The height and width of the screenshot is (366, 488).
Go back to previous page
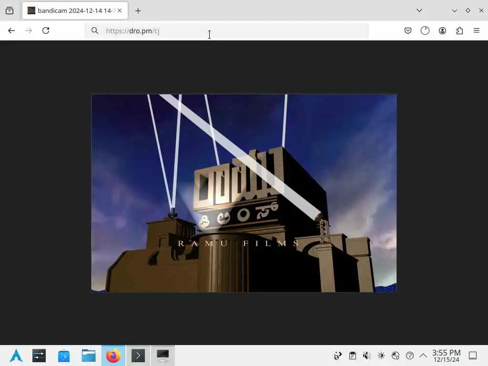(11, 30)
